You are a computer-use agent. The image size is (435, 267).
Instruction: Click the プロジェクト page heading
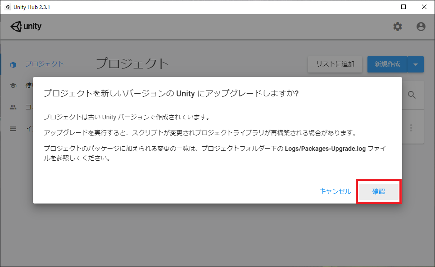pos(132,64)
